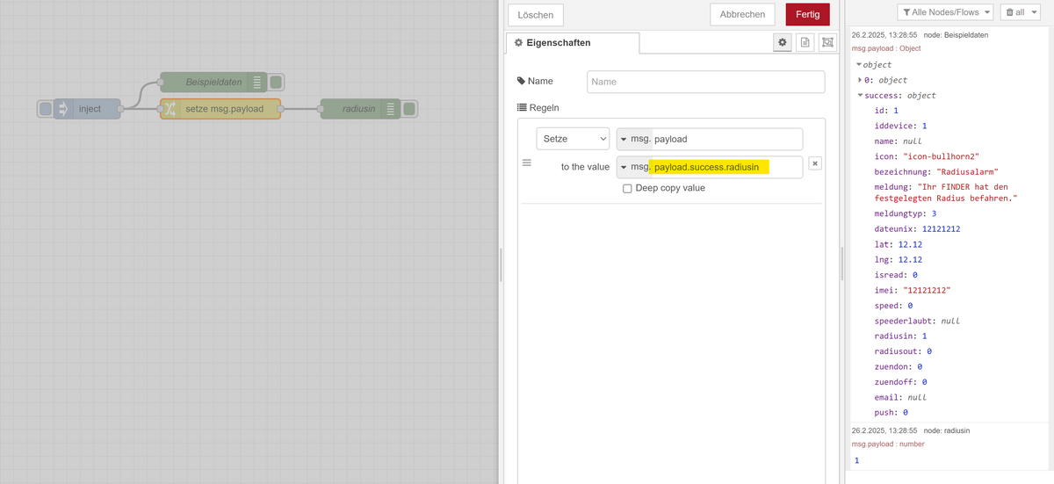Toggle the radiusin debug node output button
This screenshot has width=1054, height=484.
[x=409, y=109]
